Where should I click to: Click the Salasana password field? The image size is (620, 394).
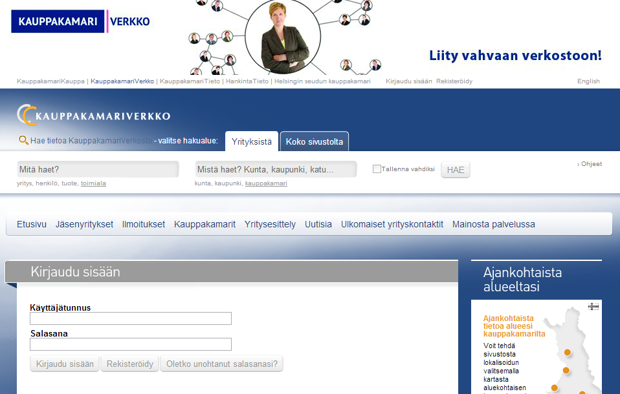131,344
